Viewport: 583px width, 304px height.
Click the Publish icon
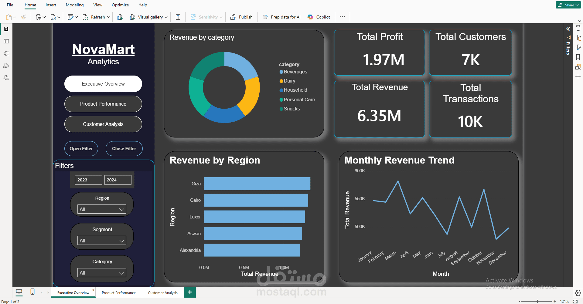tap(233, 17)
